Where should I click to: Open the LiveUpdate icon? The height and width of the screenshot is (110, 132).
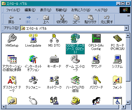(33, 38)
